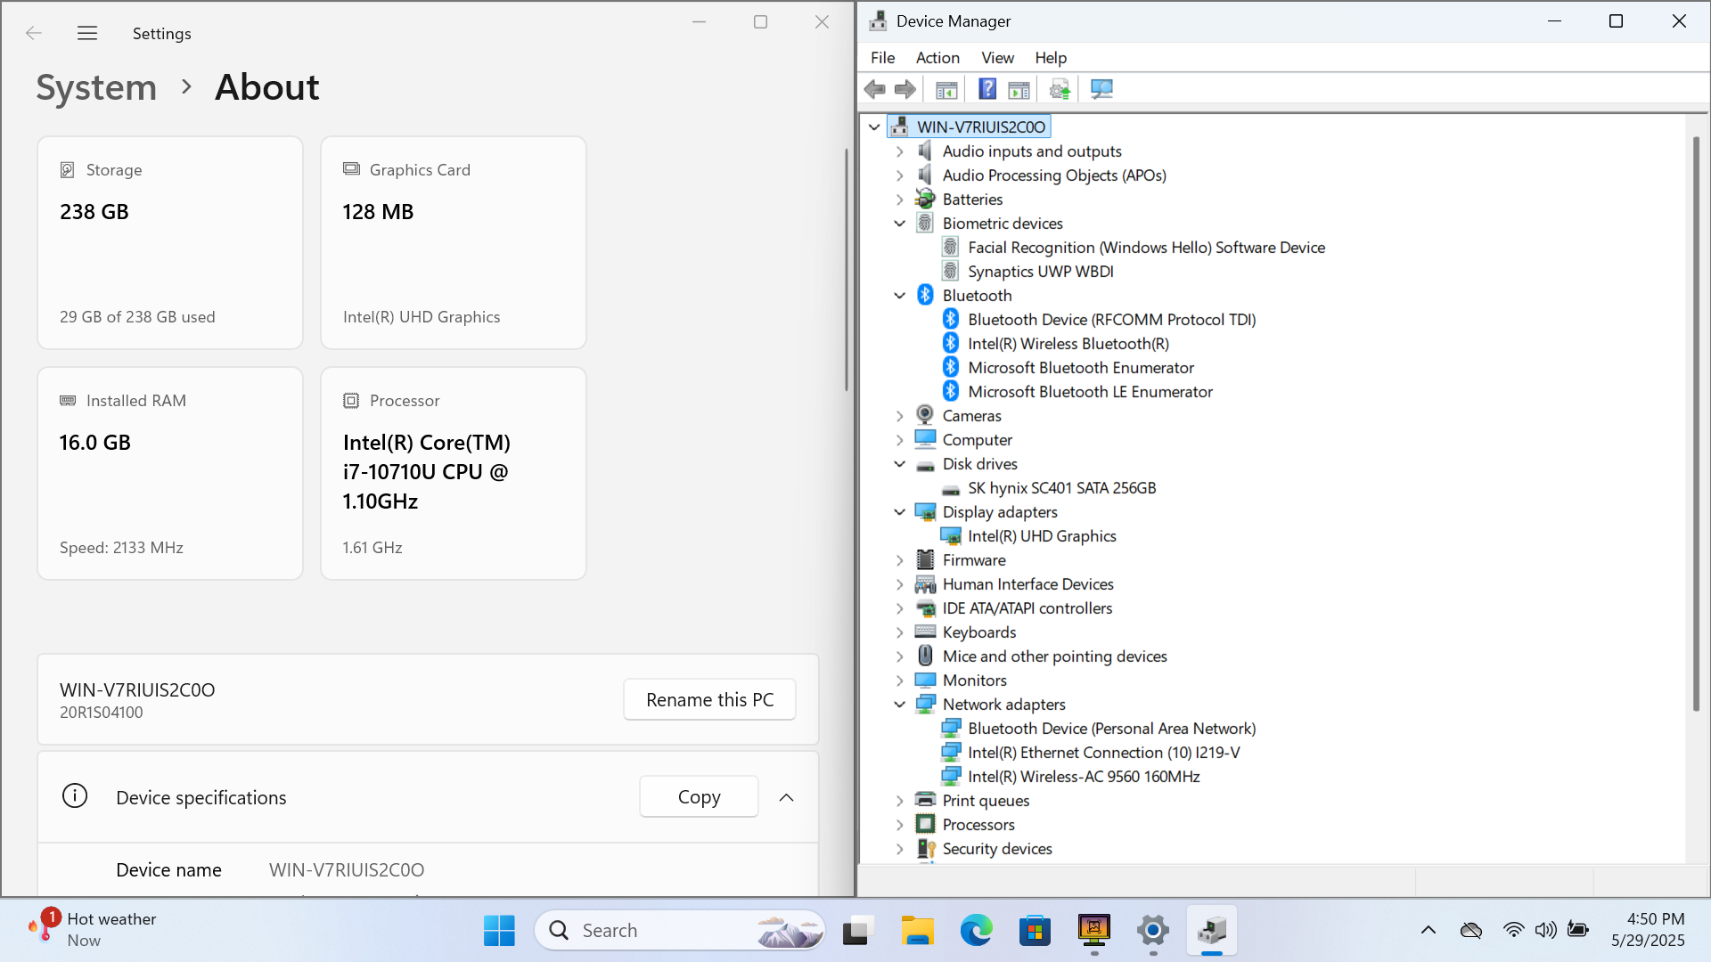Open Settings navigation hamburger menu
Viewport: 1711px width, 962px height.
(x=87, y=33)
